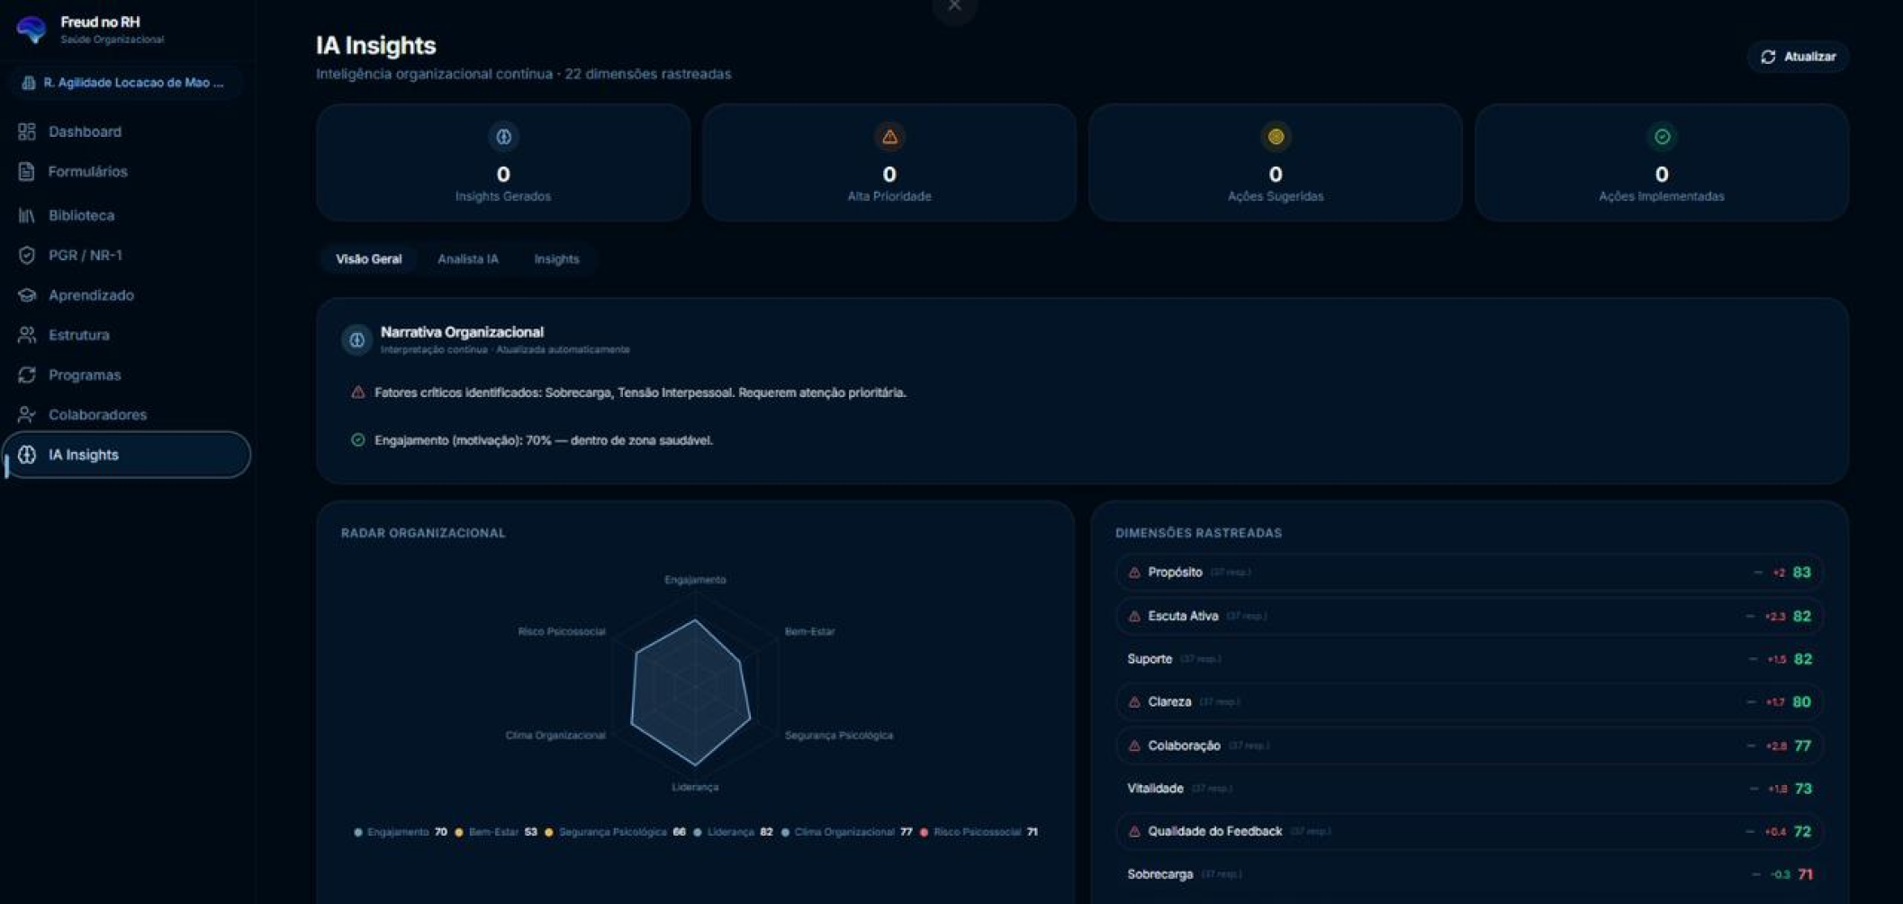Click the Estrutura people icon
This screenshot has height=904, width=1903.
click(x=27, y=335)
